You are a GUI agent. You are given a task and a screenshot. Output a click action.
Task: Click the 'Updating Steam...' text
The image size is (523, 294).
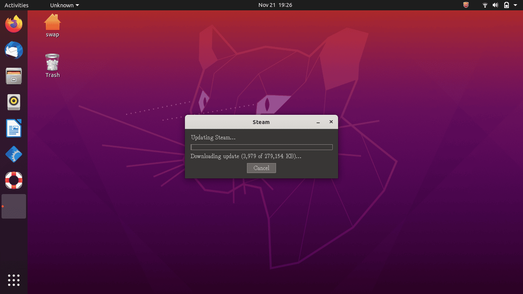coord(213,137)
